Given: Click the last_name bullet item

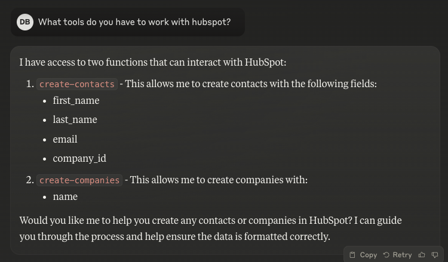Looking at the screenshot, I should point(75,119).
